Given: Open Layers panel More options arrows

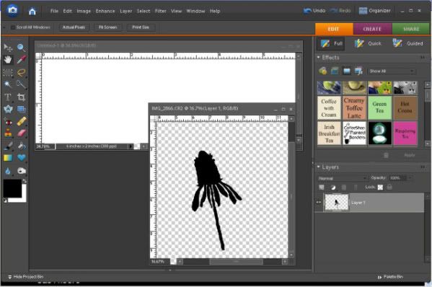Looking at the screenshot, I should coord(423,167).
